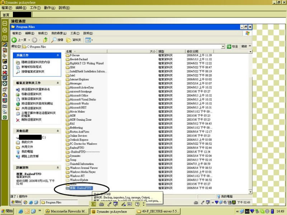
Task: Click the Views grid icon in Explorer toolbar
Action: pos(88,40)
